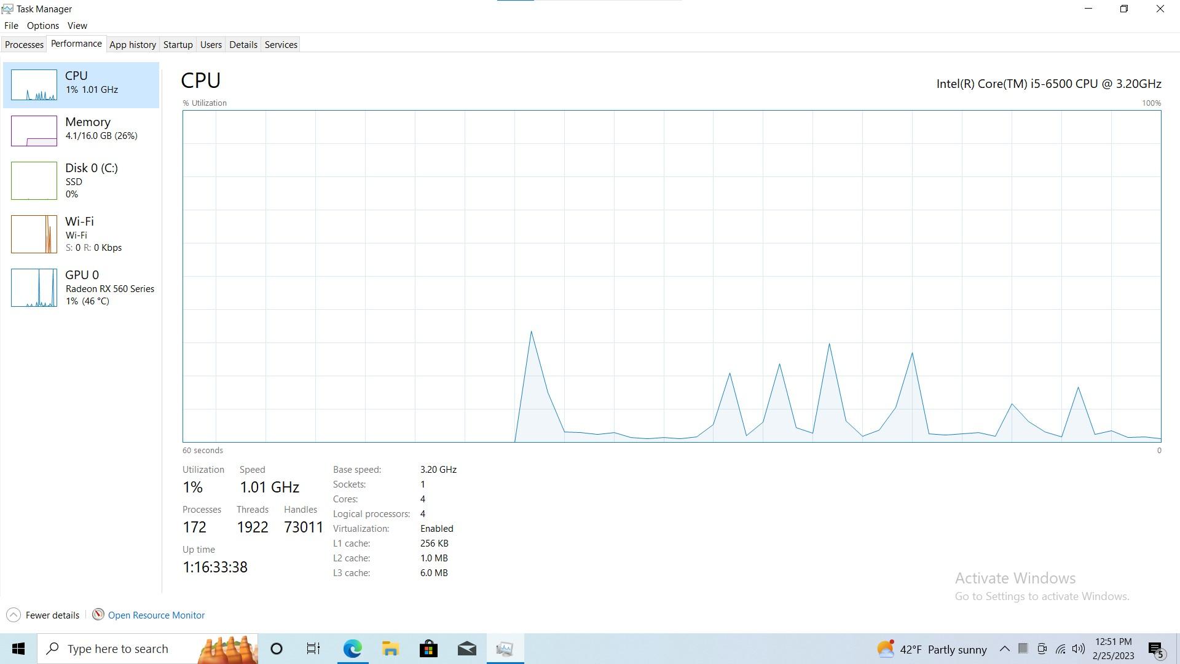Open the Mail app from taskbar
The height and width of the screenshot is (664, 1180).
(x=467, y=649)
